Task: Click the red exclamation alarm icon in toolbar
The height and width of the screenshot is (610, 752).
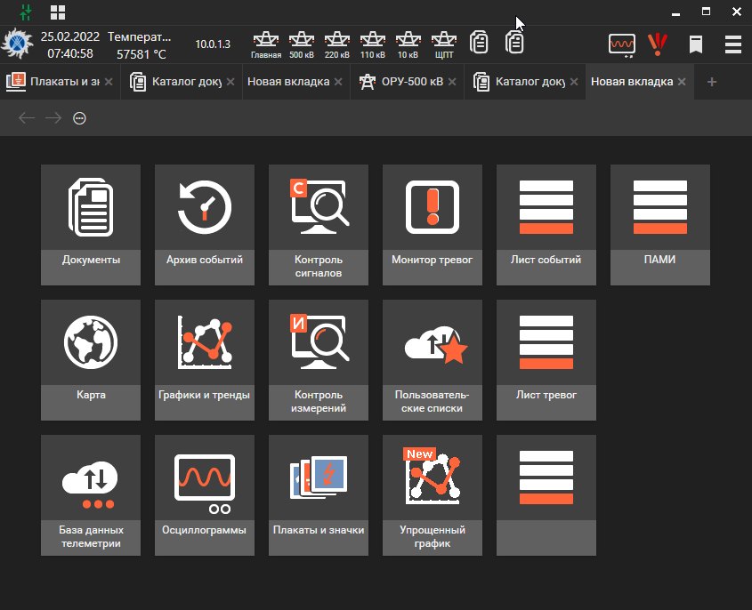Action: click(x=658, y=44)
